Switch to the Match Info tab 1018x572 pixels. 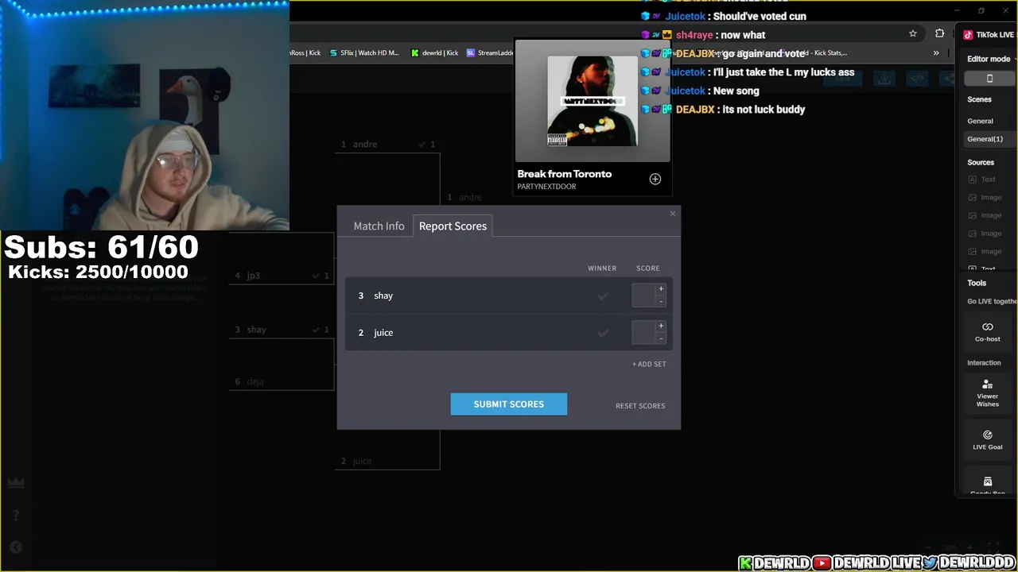pyautogui.click(x=379, y=226)
